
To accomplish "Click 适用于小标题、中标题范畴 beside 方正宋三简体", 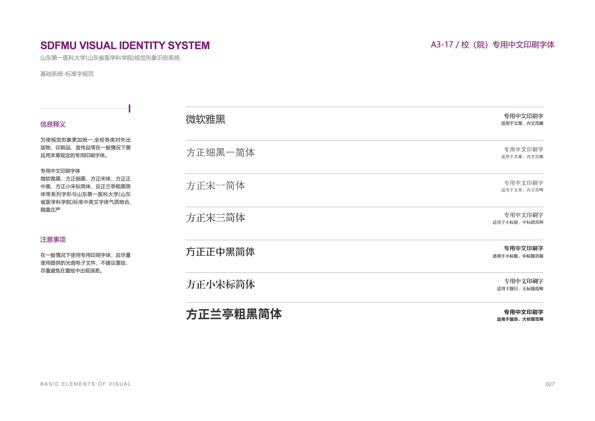I will click(x=518, y=222).
